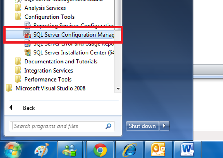The width and height of the screenshot is (223, 158).
Task: Open Outlook from the taskbar
Action: 158,150
